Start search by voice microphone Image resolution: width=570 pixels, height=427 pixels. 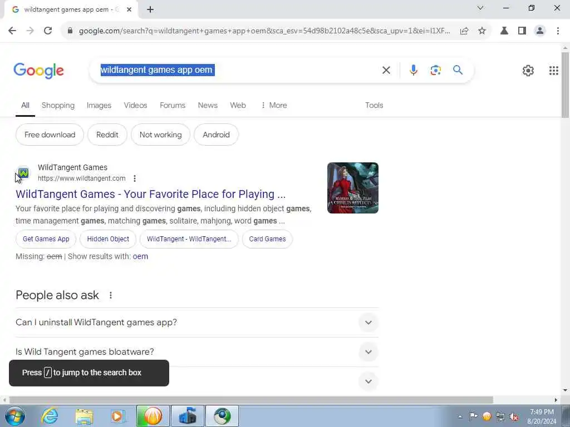pos(414,70)
